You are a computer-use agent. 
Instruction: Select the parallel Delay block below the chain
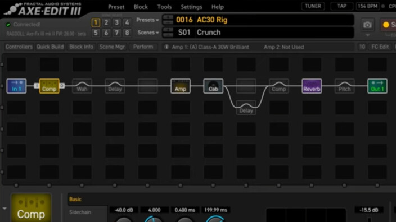246,108
